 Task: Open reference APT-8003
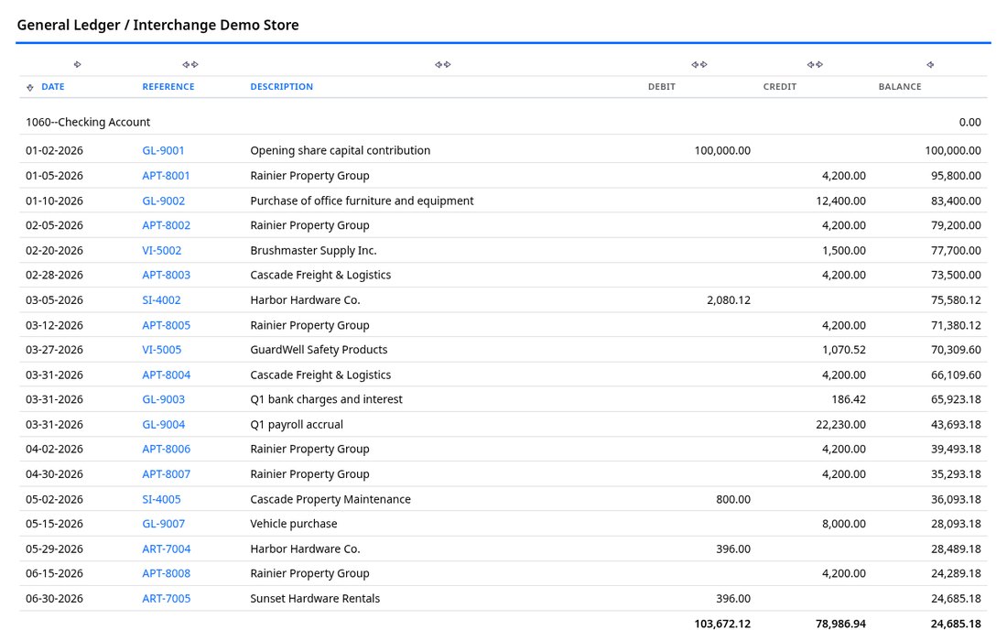(166, 275)
